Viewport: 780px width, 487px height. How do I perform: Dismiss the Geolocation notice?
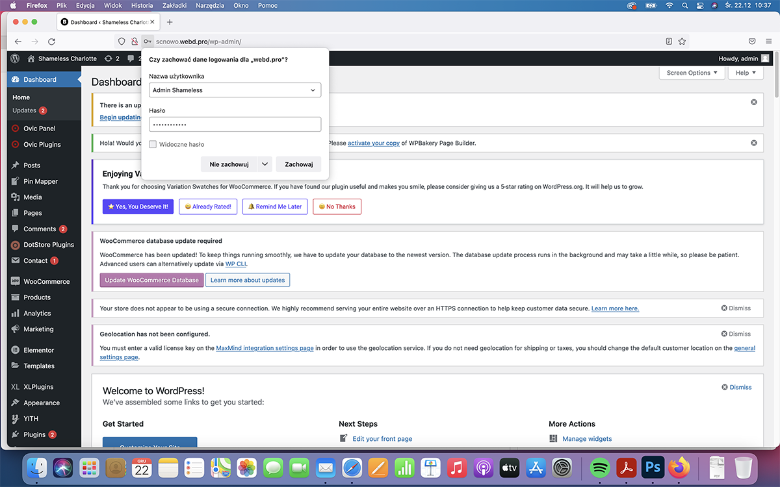(736, 334)
